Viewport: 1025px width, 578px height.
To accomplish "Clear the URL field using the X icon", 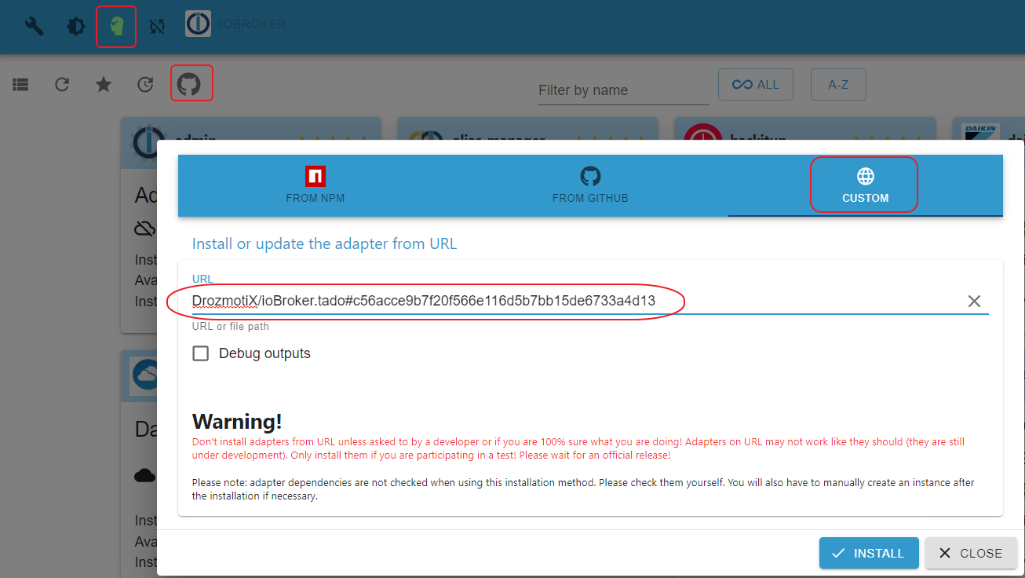I will (974, 301).
